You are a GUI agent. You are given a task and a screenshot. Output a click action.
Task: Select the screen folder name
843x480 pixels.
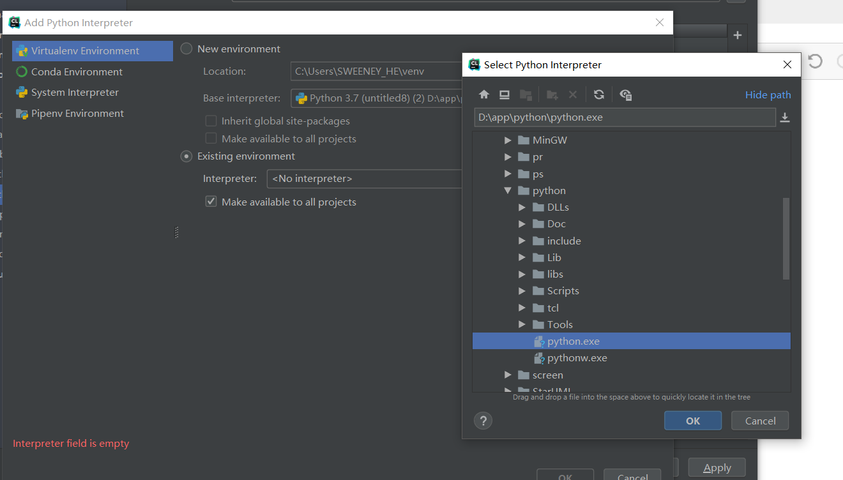(x=548, y=375)
